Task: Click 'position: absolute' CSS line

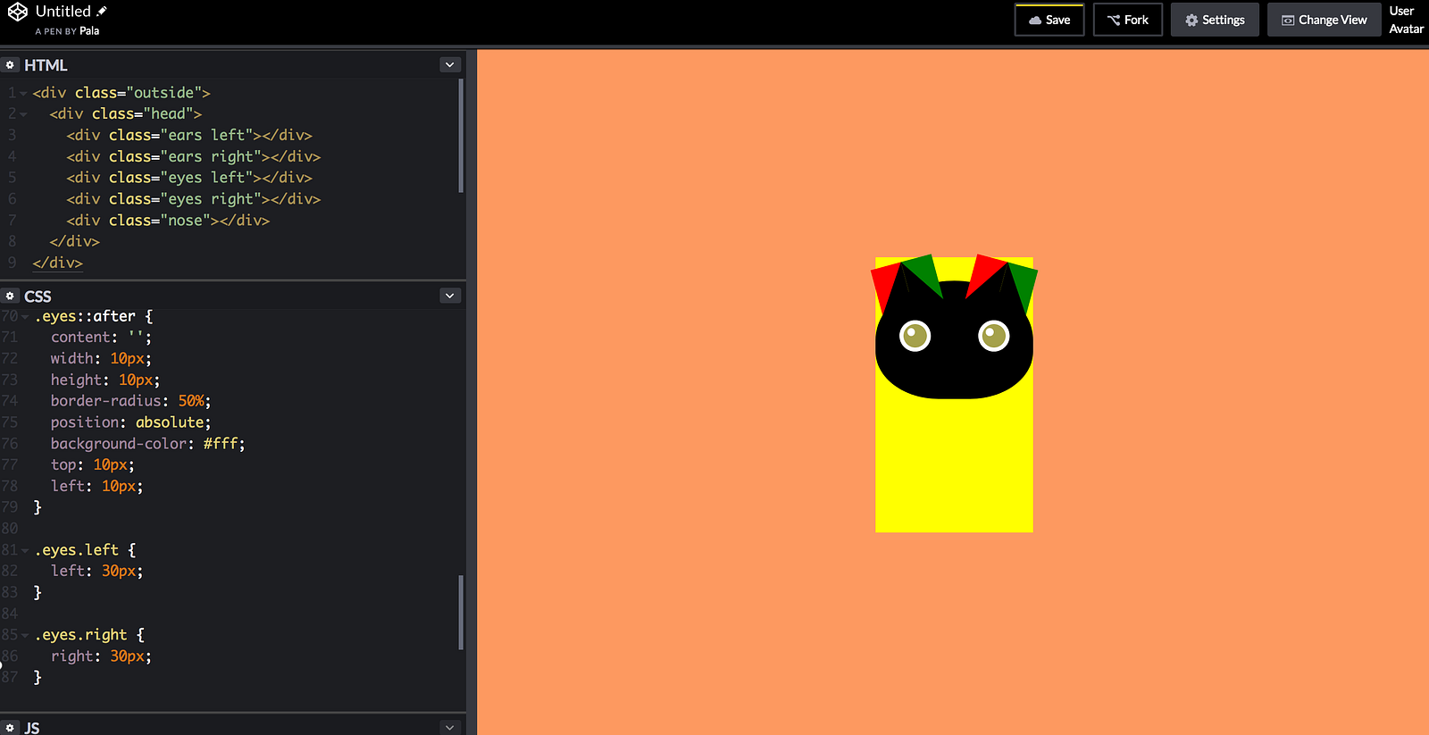Action: (x=130, y=422)
